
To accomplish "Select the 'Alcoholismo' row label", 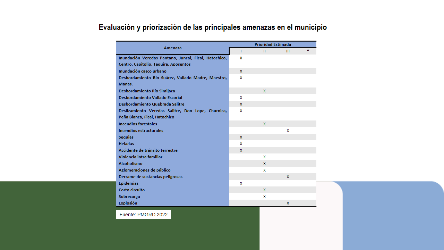I will [130, 164].
